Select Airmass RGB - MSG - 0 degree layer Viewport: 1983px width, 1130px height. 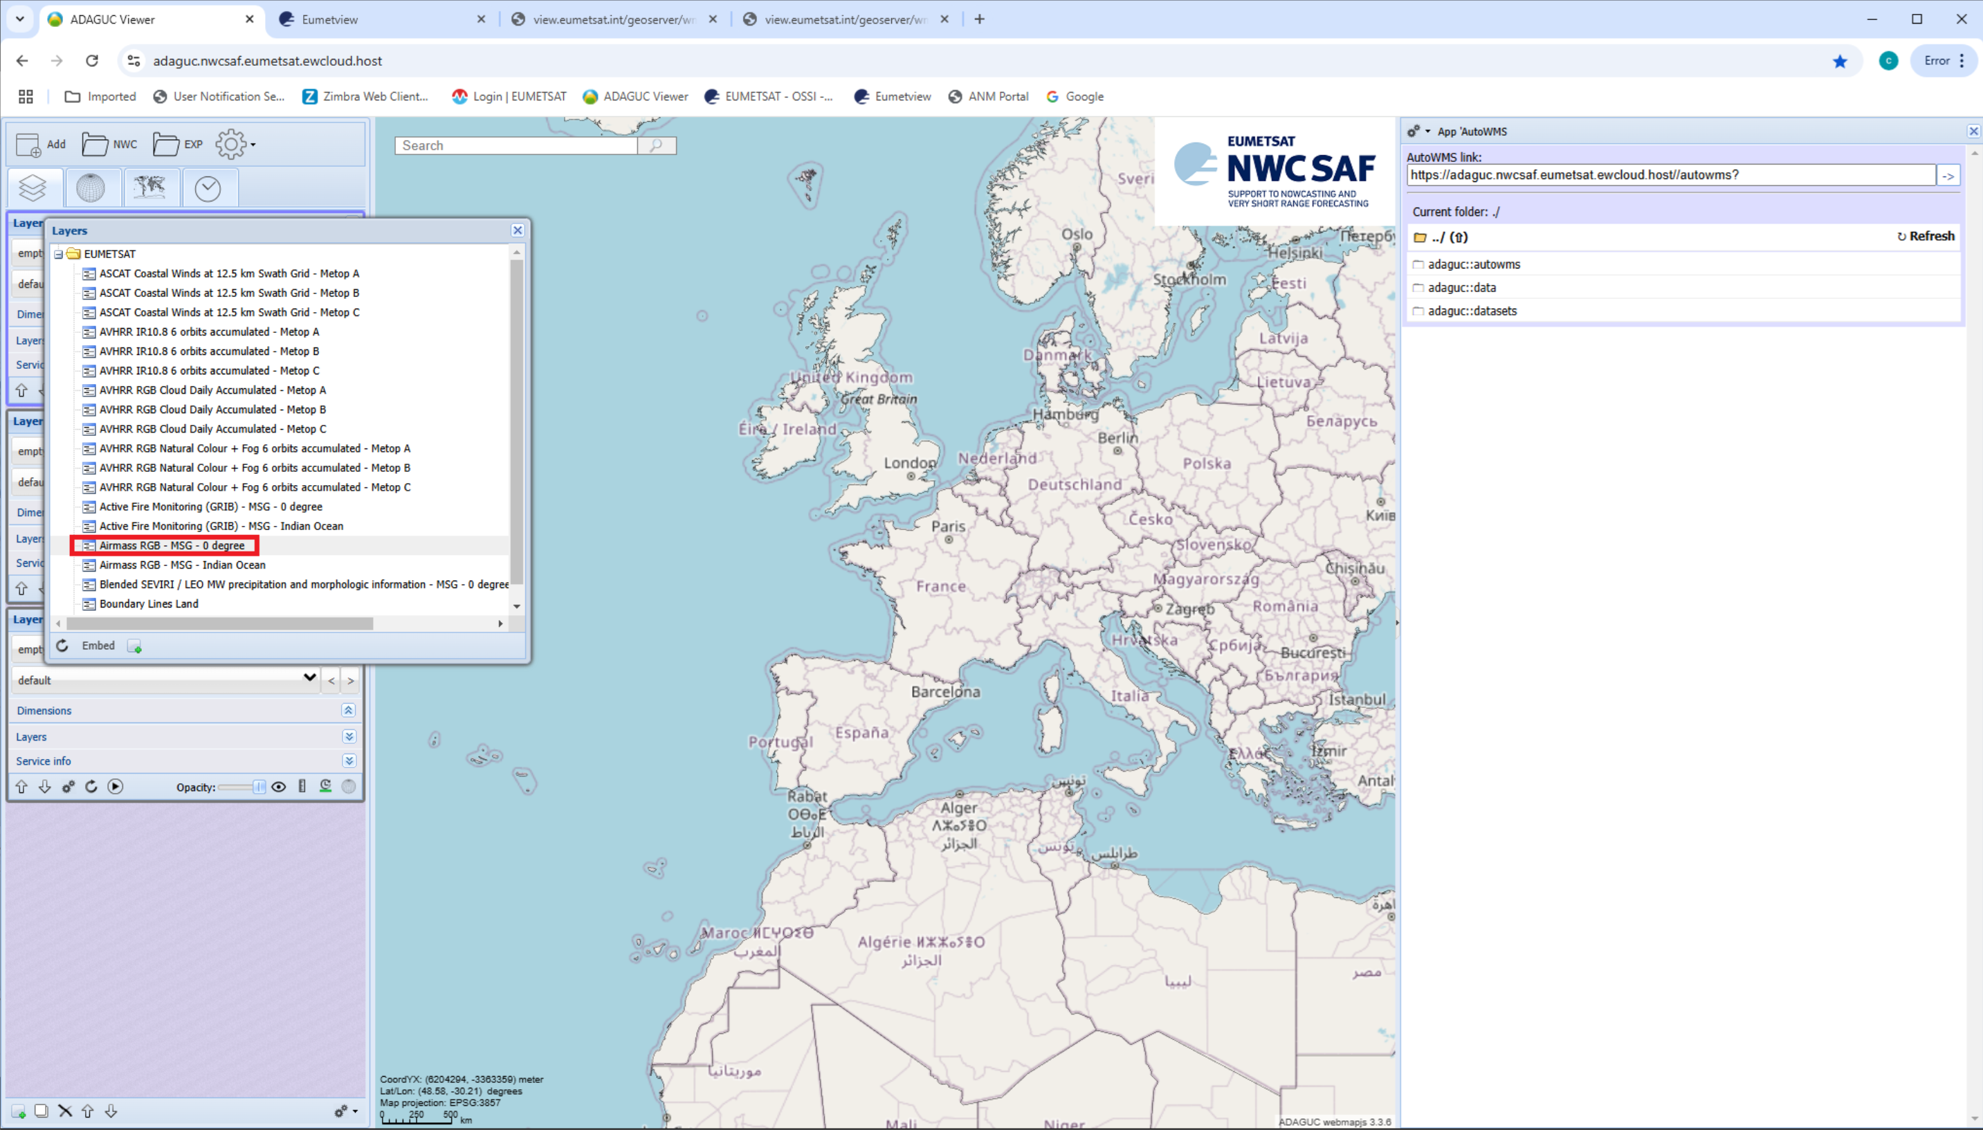[172, 545]
